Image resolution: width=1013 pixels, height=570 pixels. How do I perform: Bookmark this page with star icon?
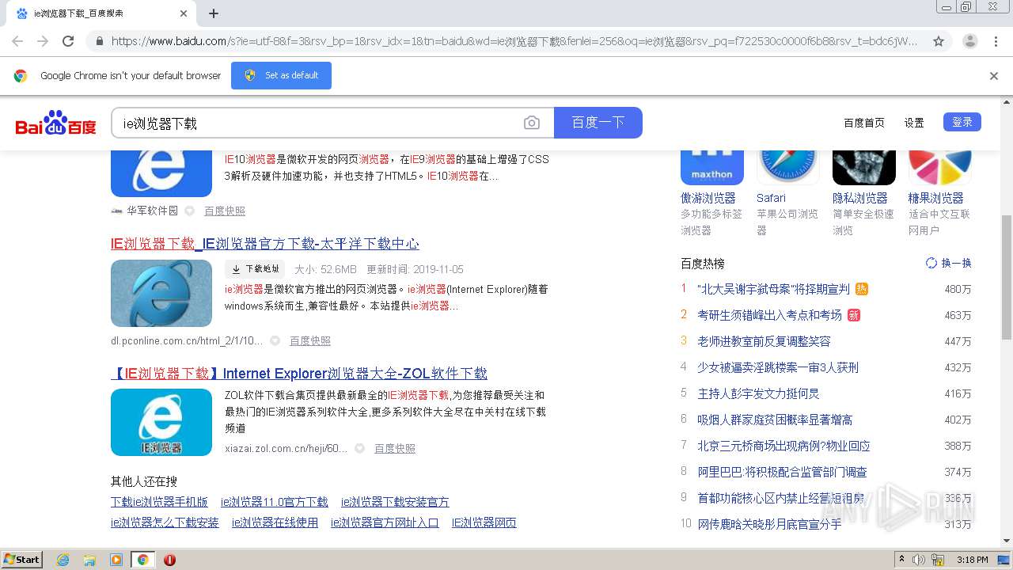click(x=939, y=41)
